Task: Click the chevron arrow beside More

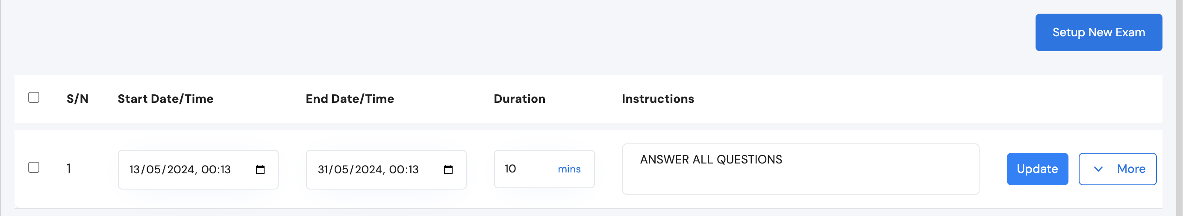Action: pyautogui.click(x=1098, y=169)
